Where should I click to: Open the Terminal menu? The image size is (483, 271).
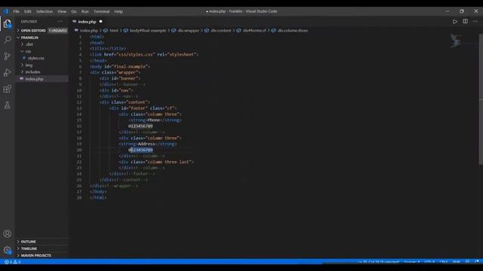(101, 11)
